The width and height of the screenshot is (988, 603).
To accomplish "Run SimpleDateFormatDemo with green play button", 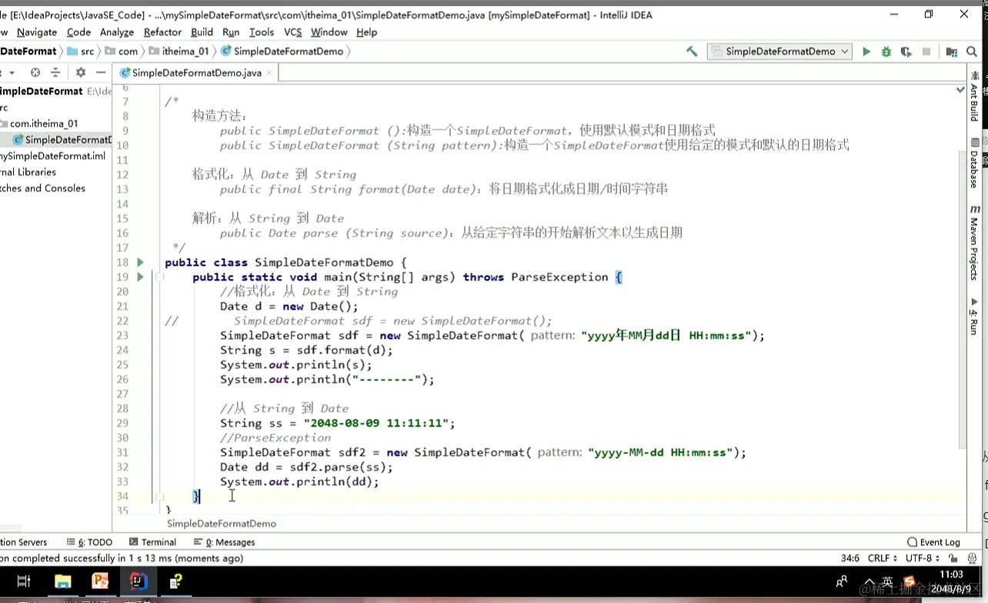I will [866, 52].
